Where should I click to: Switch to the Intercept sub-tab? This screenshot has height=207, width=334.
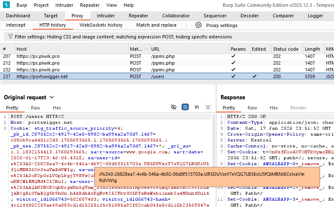[16, 25]
